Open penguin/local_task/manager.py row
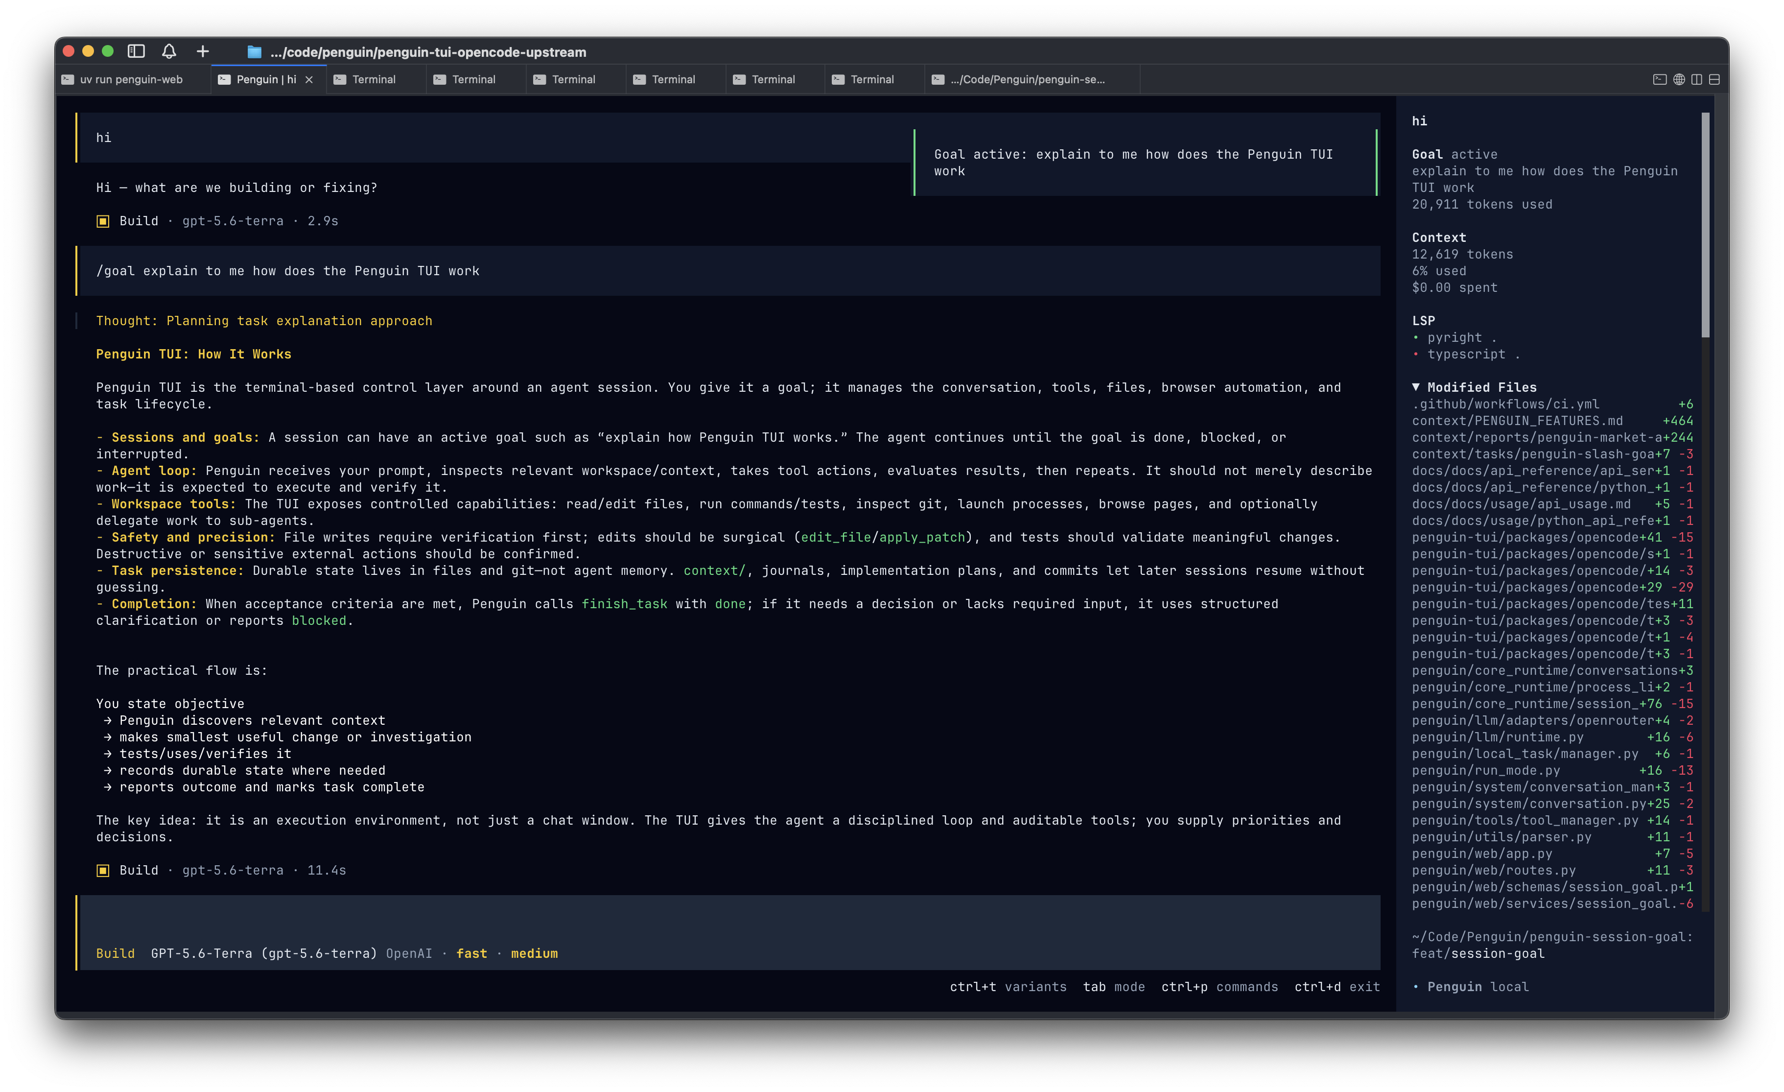Viewport: 1784px width, 1092px height. pos(1552,754)
